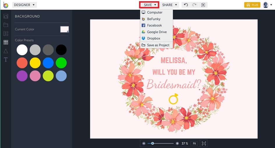This screenshot has height=148, width=275.
Task: Select the light gray color preset
Action: pos(35,50)
